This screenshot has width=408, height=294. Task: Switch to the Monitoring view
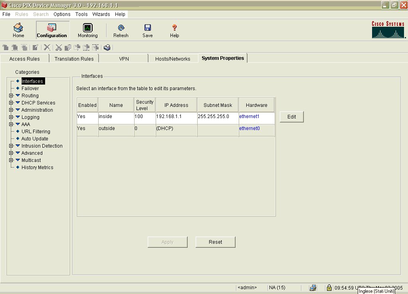pyautogui.click(x=88, y=30)
